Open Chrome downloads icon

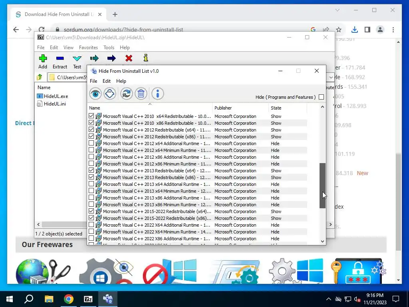pyautogui.click(x=355, y=30)
